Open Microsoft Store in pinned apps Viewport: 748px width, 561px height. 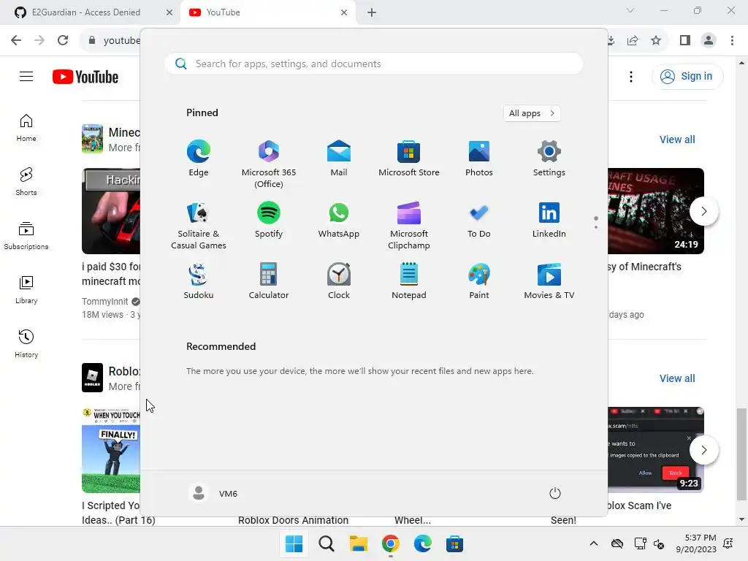pyautogui.click(x=409, y=159)
